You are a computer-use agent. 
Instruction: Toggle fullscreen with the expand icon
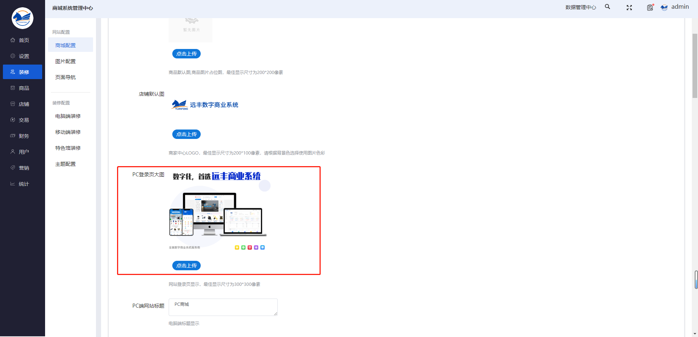[629, 8]
